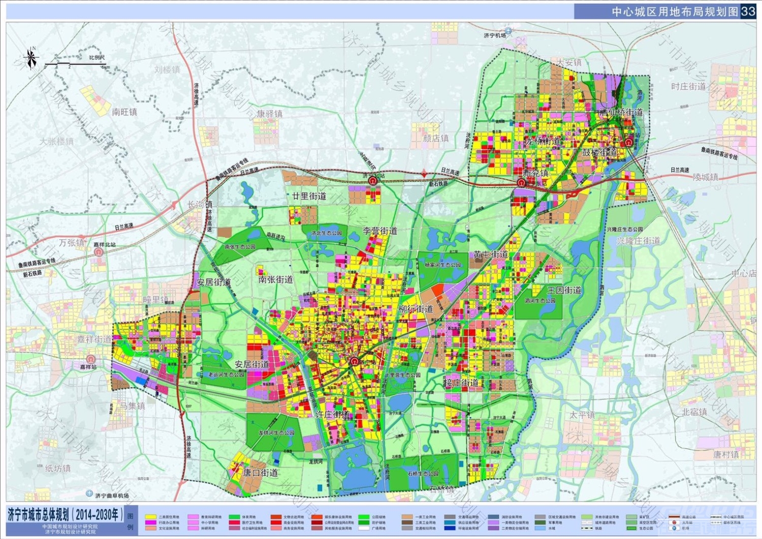Click the central 济宁站 railway station icon

coord(355,362)
